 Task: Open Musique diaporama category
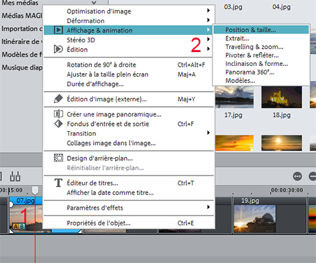point(22,67)
